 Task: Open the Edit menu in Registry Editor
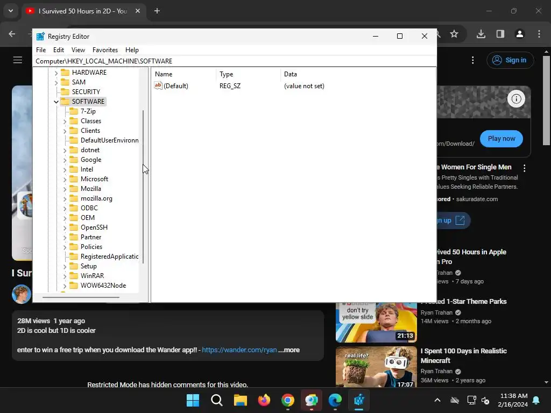(58, 50)
